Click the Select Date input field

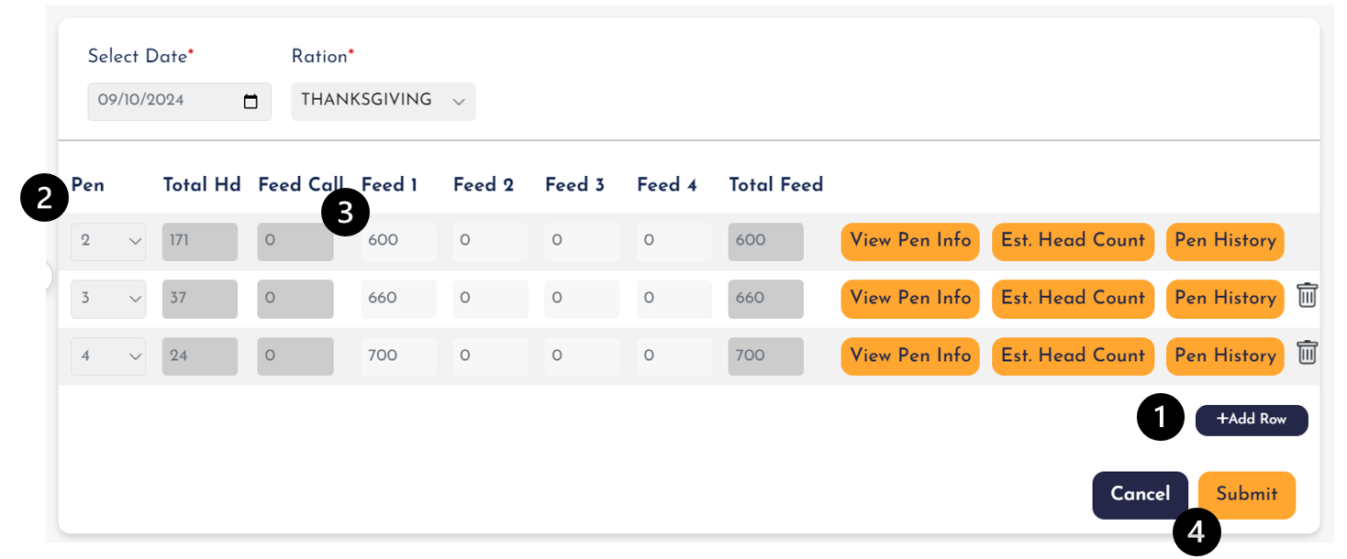[x=180, y=101]
